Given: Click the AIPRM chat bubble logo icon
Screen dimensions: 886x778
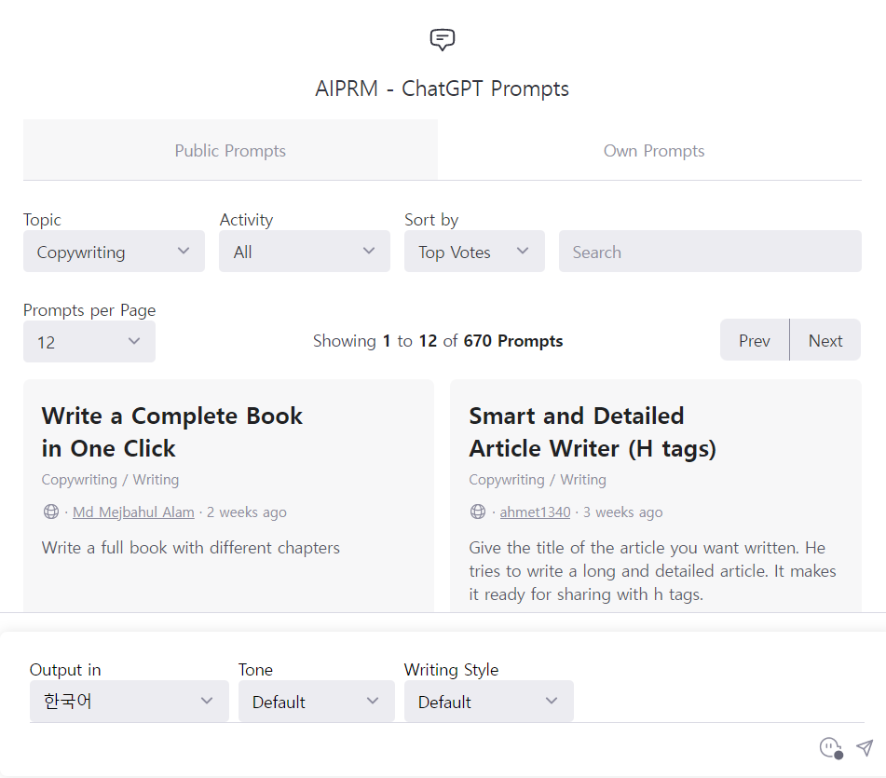Looking at the screenshot, I should tap(442, 39).
